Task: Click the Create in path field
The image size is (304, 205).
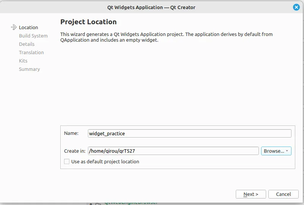Action: point(173,151)
